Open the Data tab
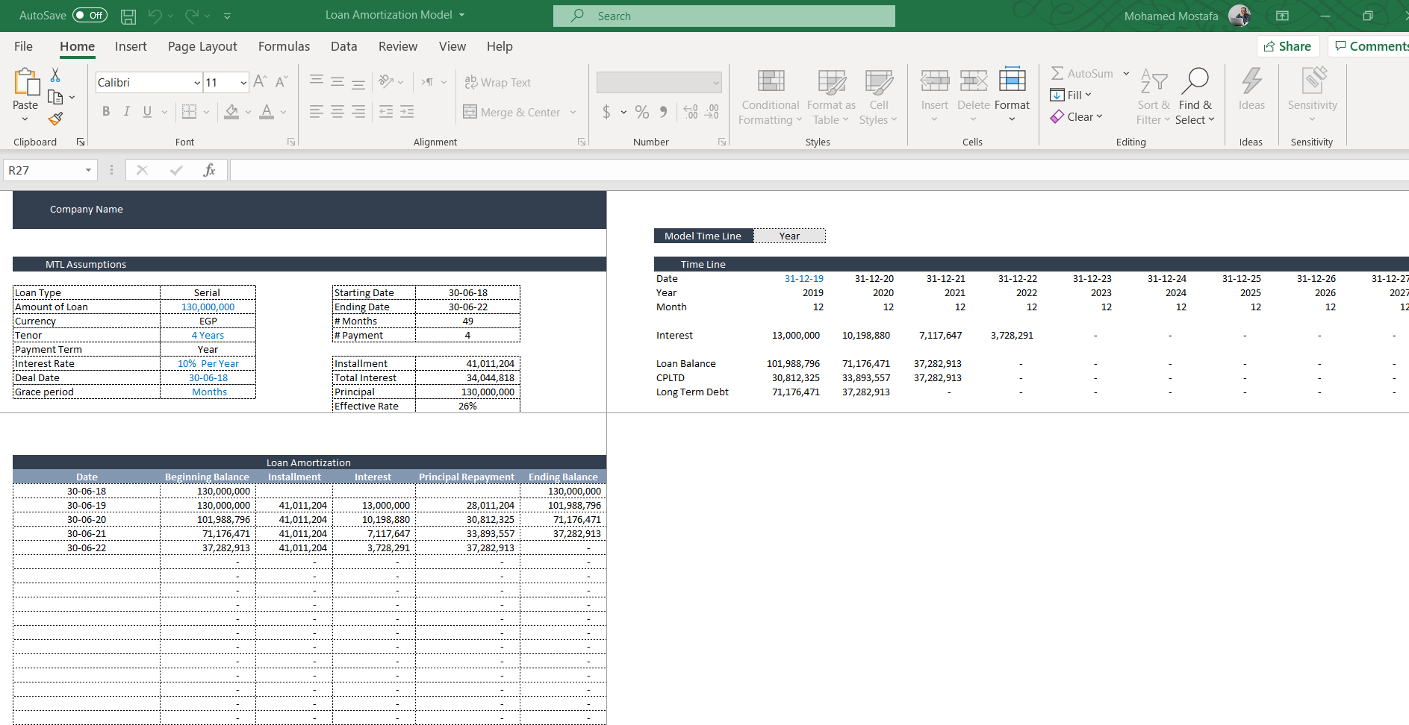 [343, 46]
